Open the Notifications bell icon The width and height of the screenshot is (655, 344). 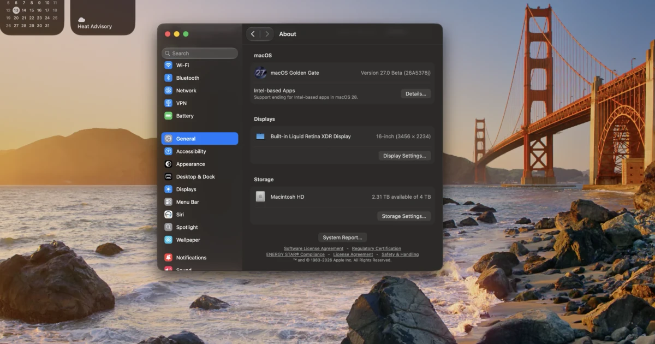[169, 257]
